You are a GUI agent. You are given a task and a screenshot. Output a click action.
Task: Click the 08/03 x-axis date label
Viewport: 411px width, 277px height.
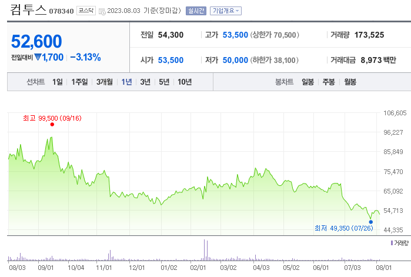(x=17, y=268)
